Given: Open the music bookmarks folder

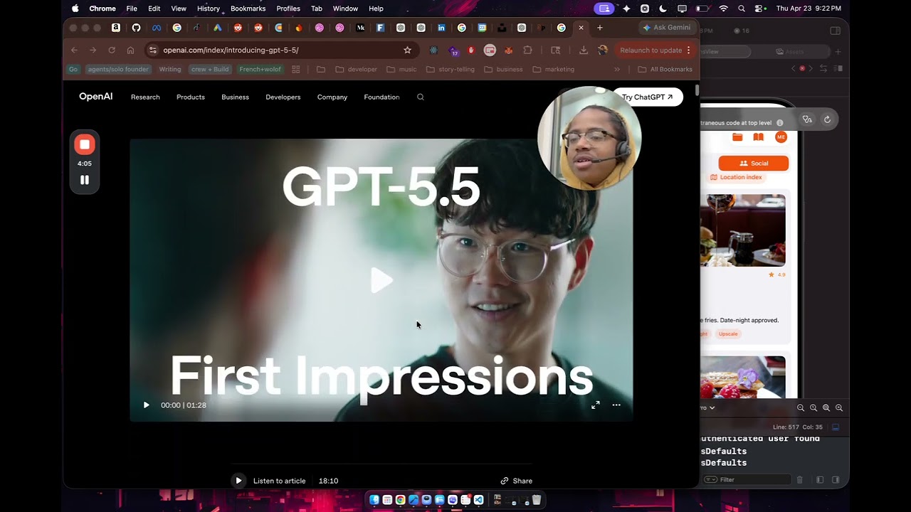Looking at the screenshot, I should 402,69.
